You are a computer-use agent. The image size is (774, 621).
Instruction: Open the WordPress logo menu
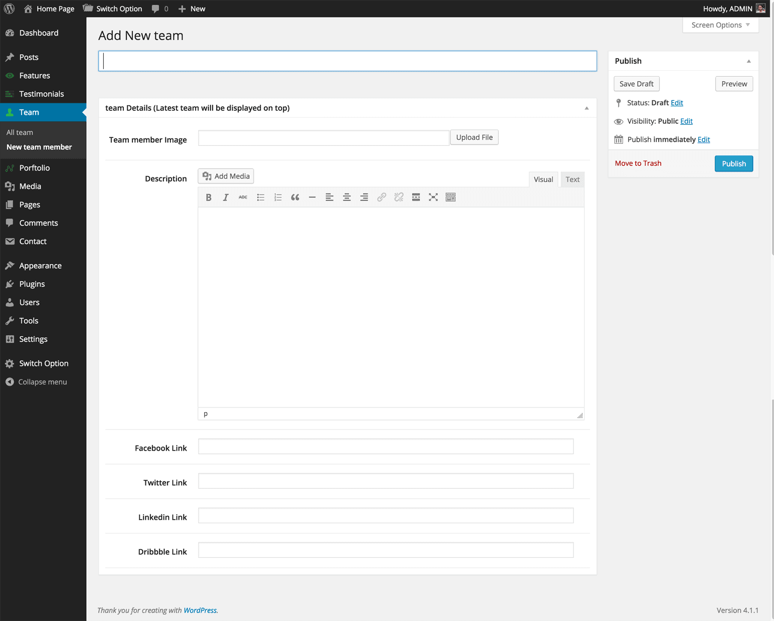[x=9, y=9]
